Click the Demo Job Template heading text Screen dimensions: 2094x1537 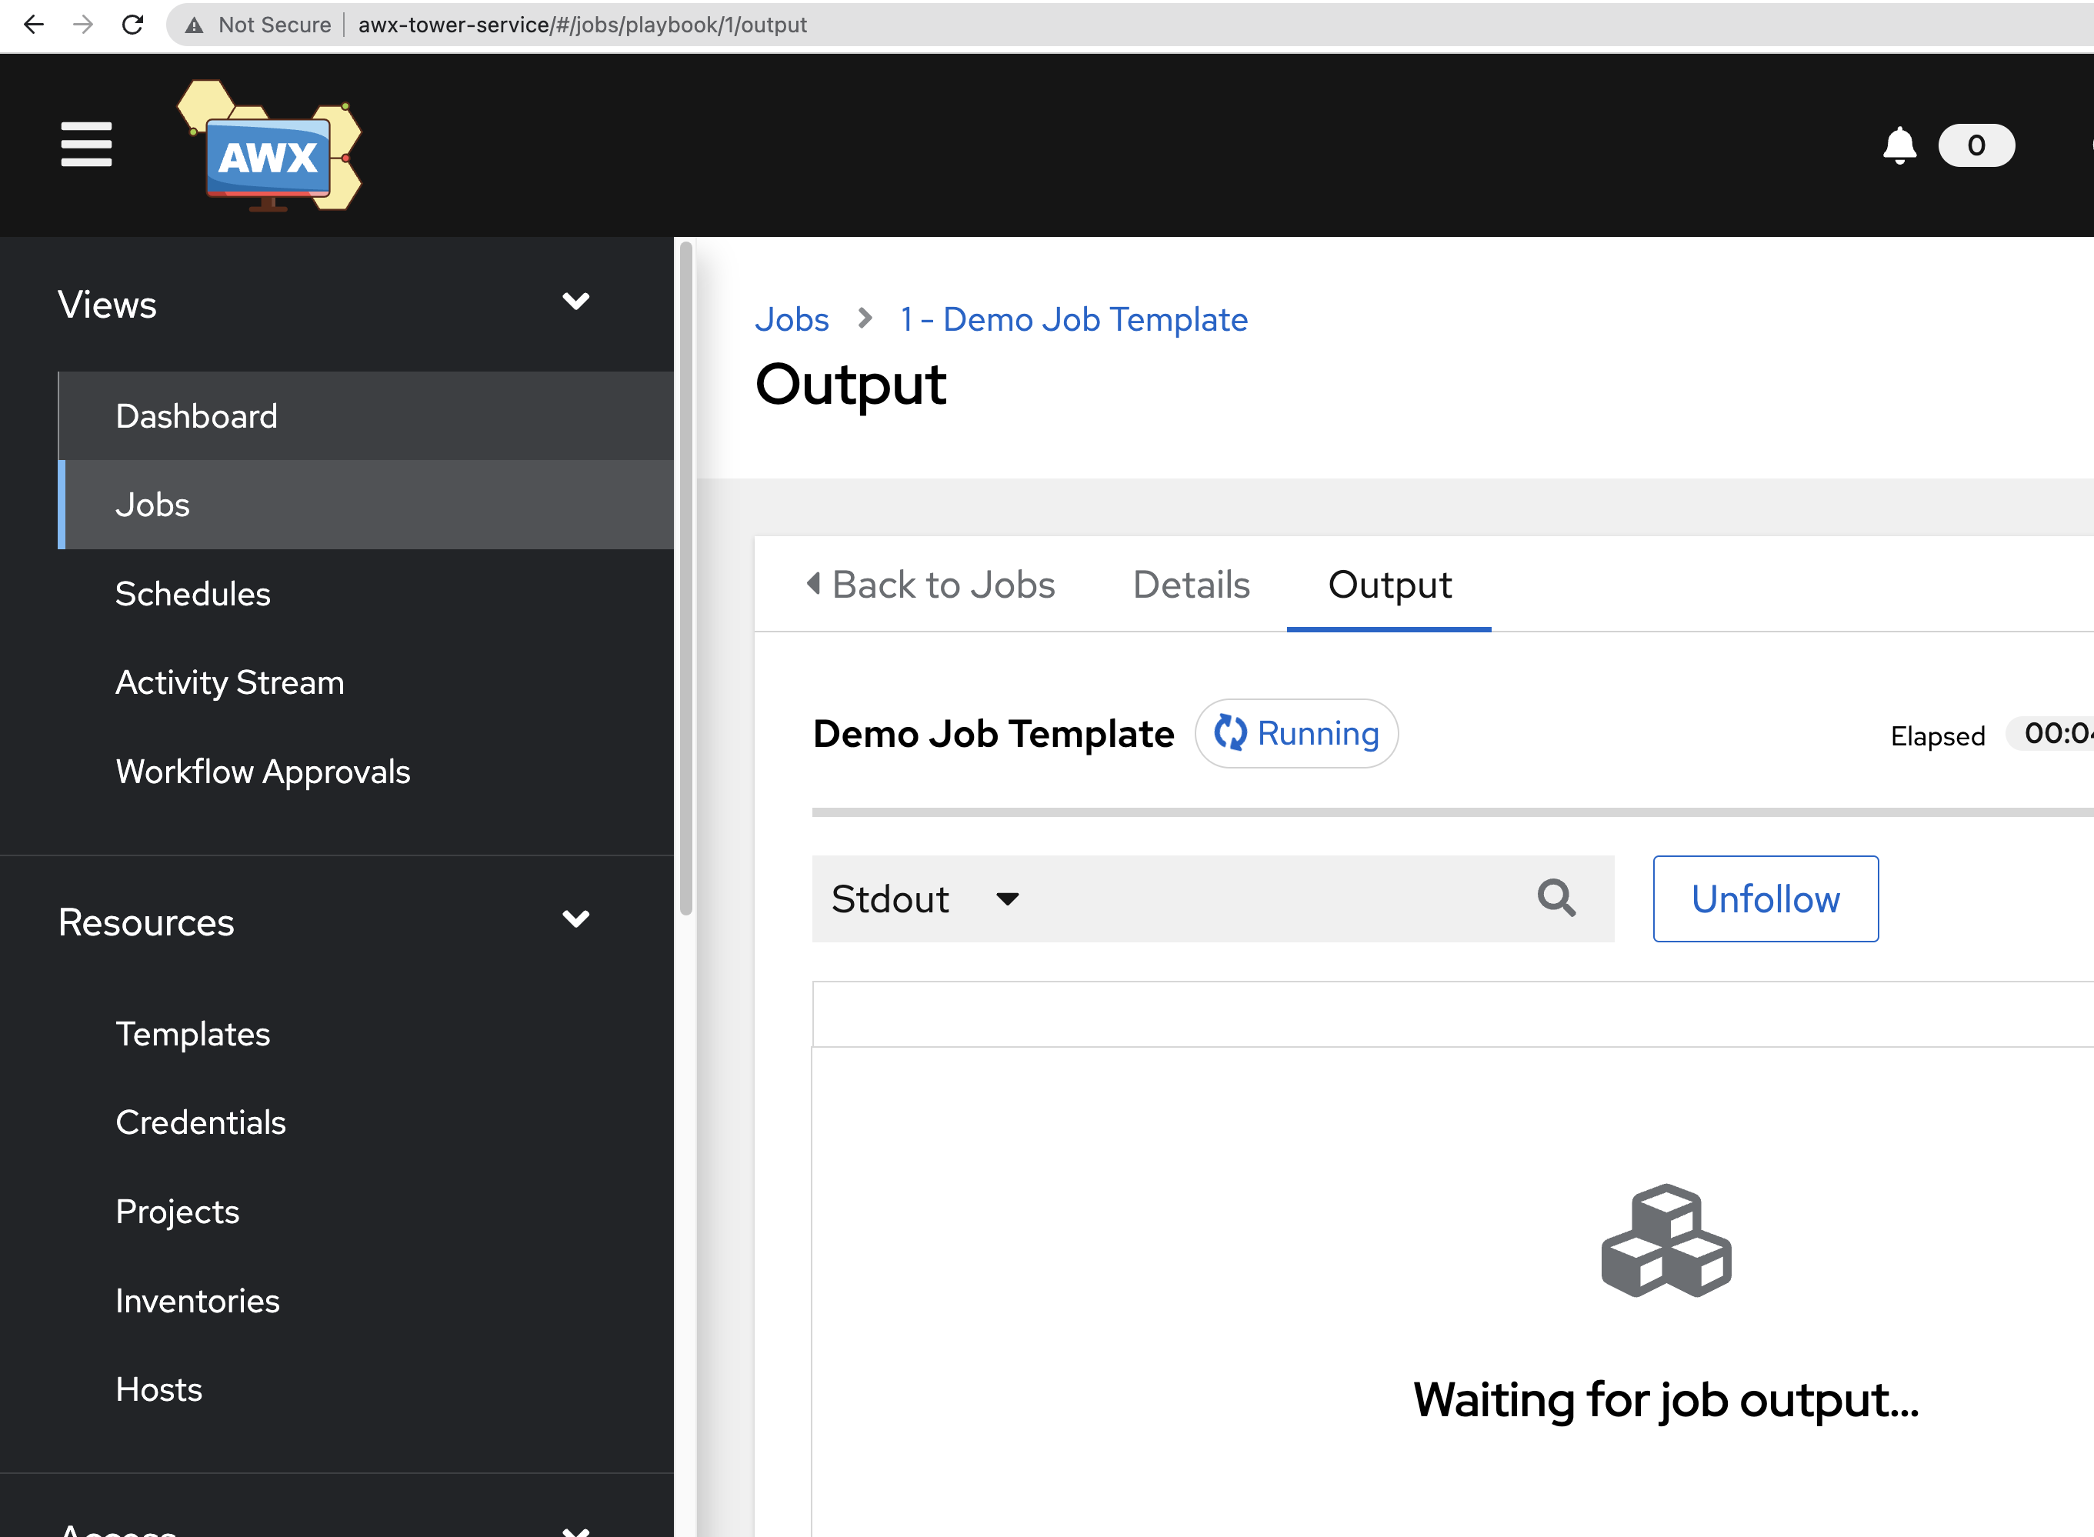(993, 733)
